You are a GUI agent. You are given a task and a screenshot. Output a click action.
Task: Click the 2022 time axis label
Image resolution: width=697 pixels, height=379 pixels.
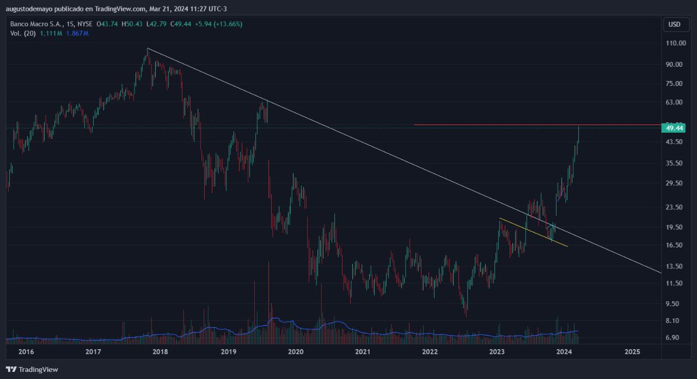430,352
